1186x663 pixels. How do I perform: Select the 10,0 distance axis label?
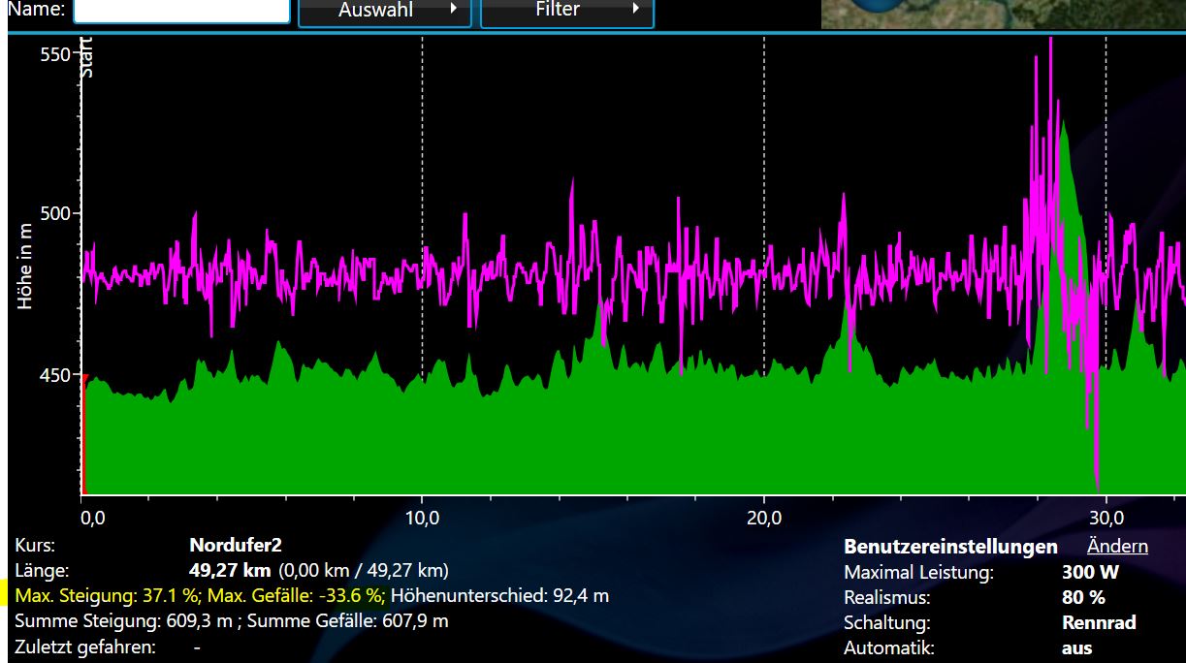[422, 519]
